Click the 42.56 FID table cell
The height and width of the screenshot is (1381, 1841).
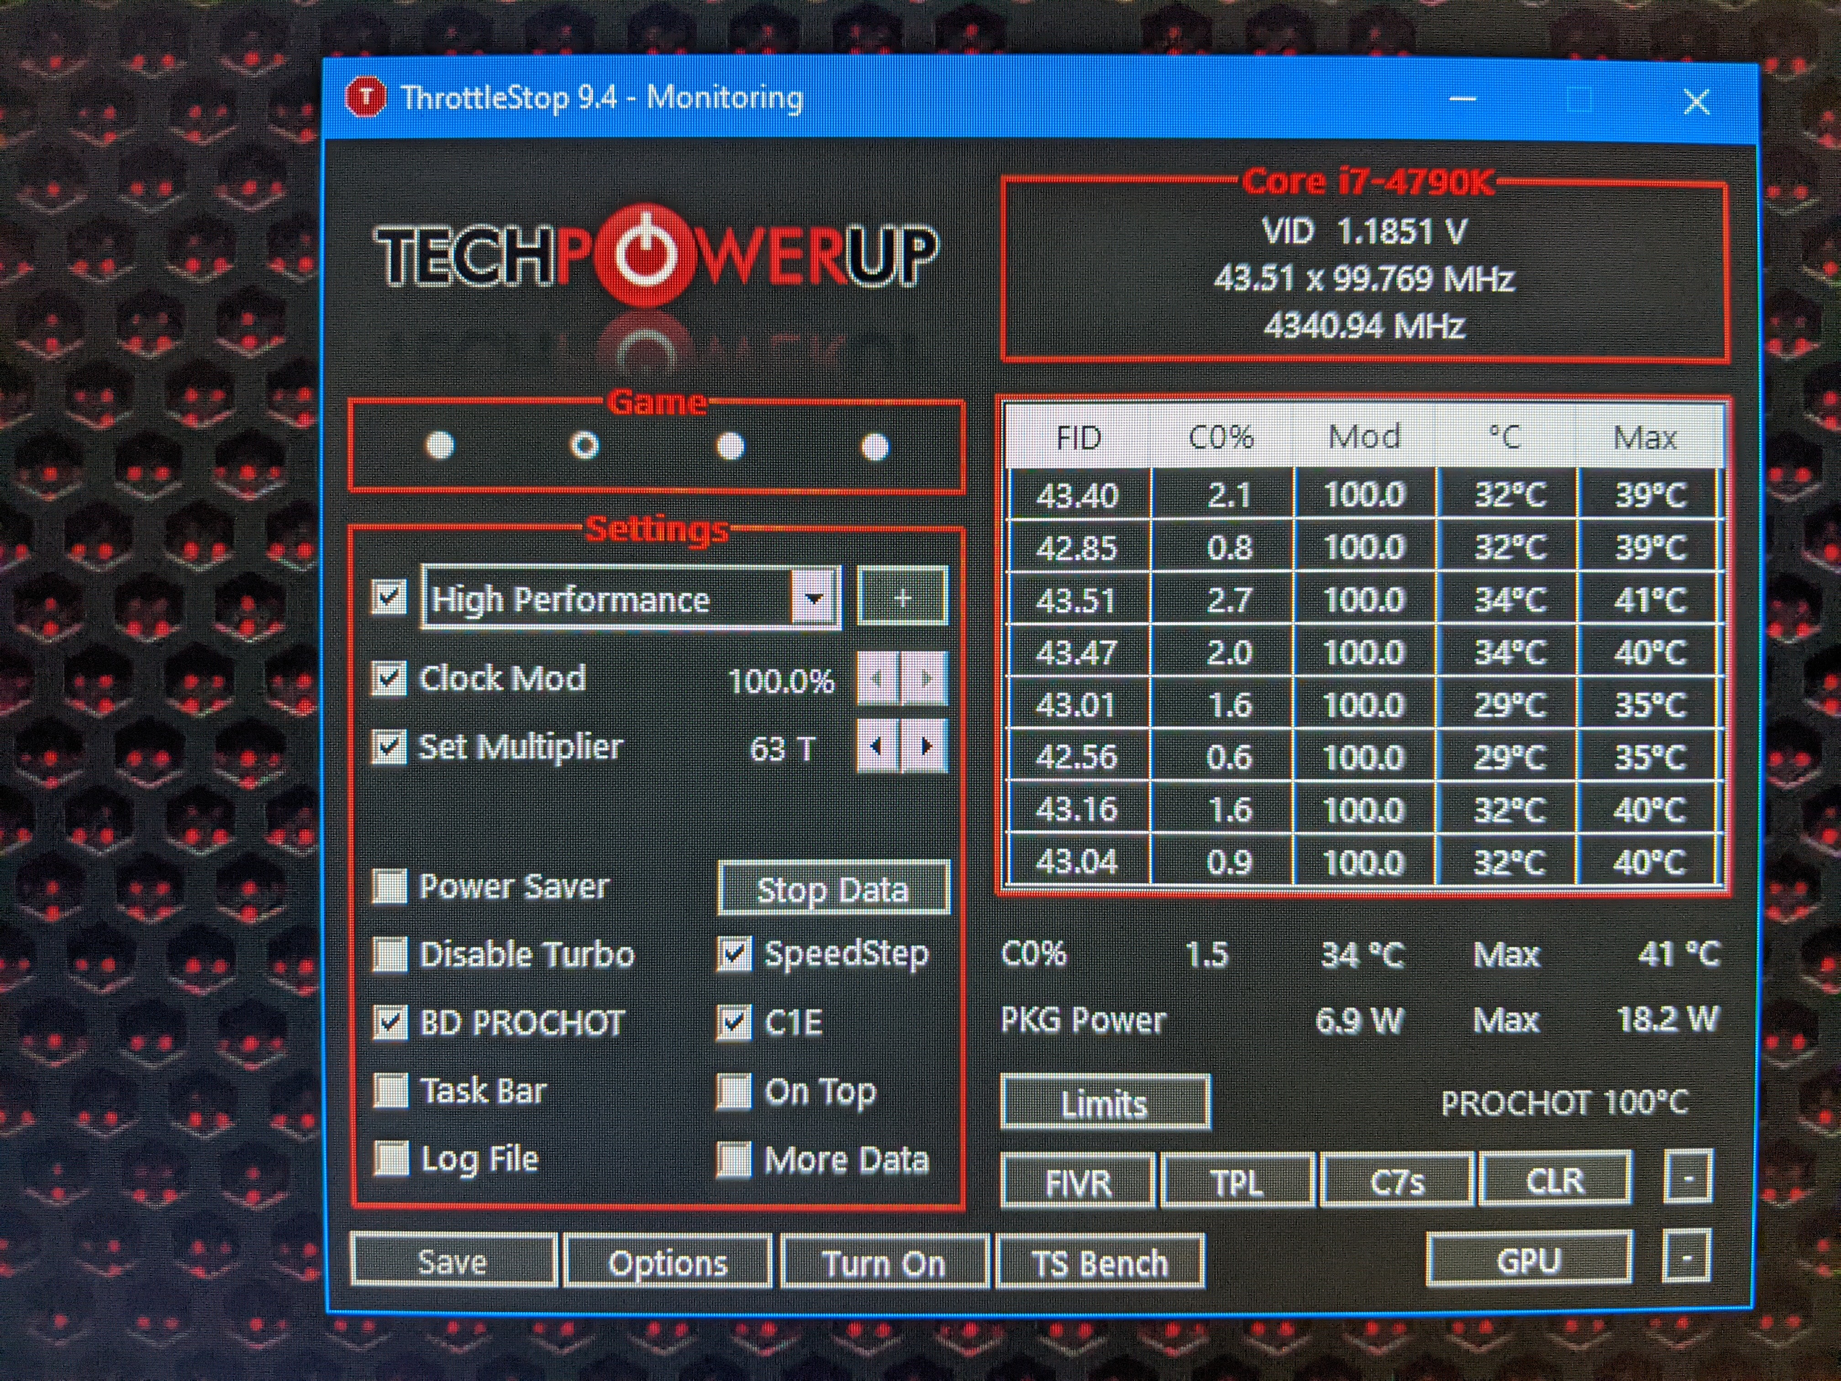coord(1078,757)
